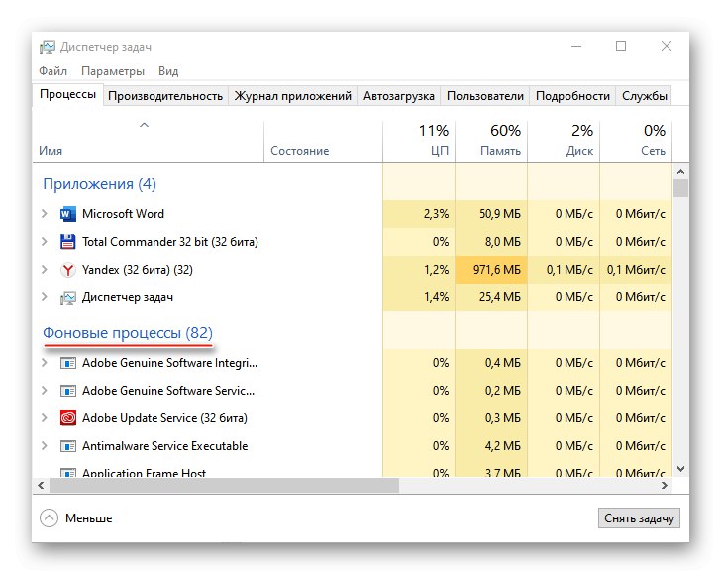Viewport: 721px width, 575px height.
Task: Click the horizontal scrollbar left arrow
Action: [41, 485]
